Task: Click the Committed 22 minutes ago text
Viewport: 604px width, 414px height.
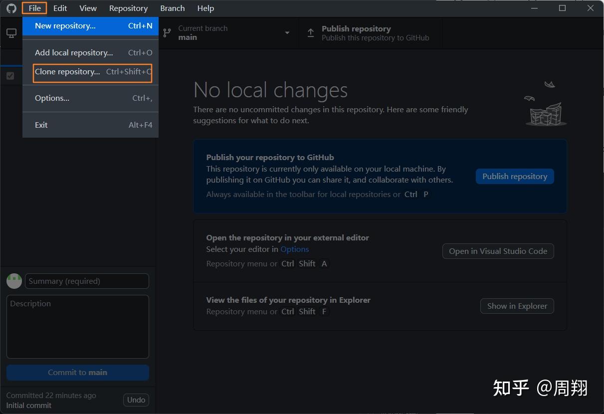Action: (x=51, y=395)
